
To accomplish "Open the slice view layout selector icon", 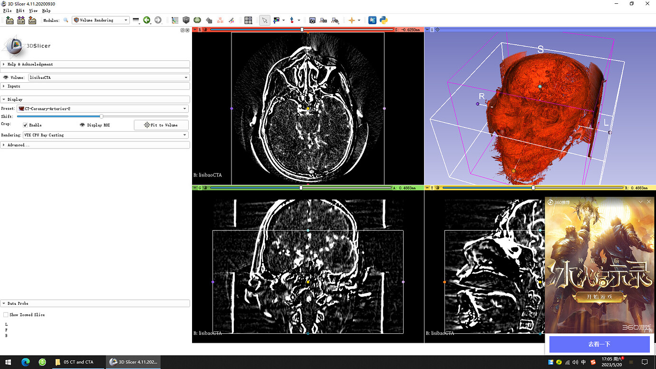I will pyautogui.click(x=248, y=20).
